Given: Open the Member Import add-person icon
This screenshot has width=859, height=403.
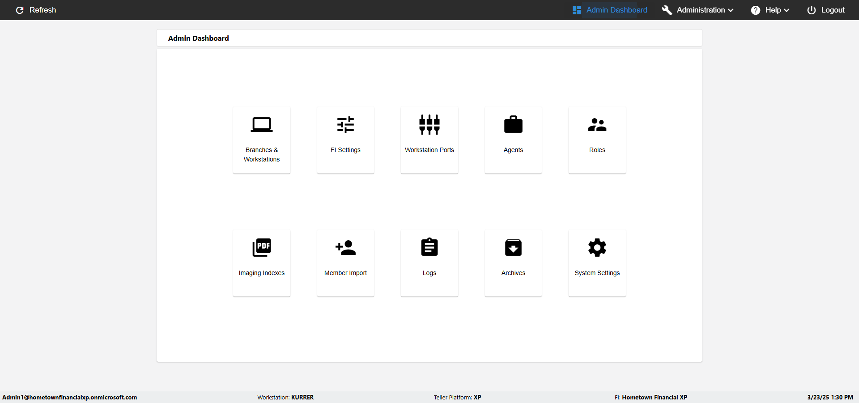Looking at the screenshot, I should 345,247.
